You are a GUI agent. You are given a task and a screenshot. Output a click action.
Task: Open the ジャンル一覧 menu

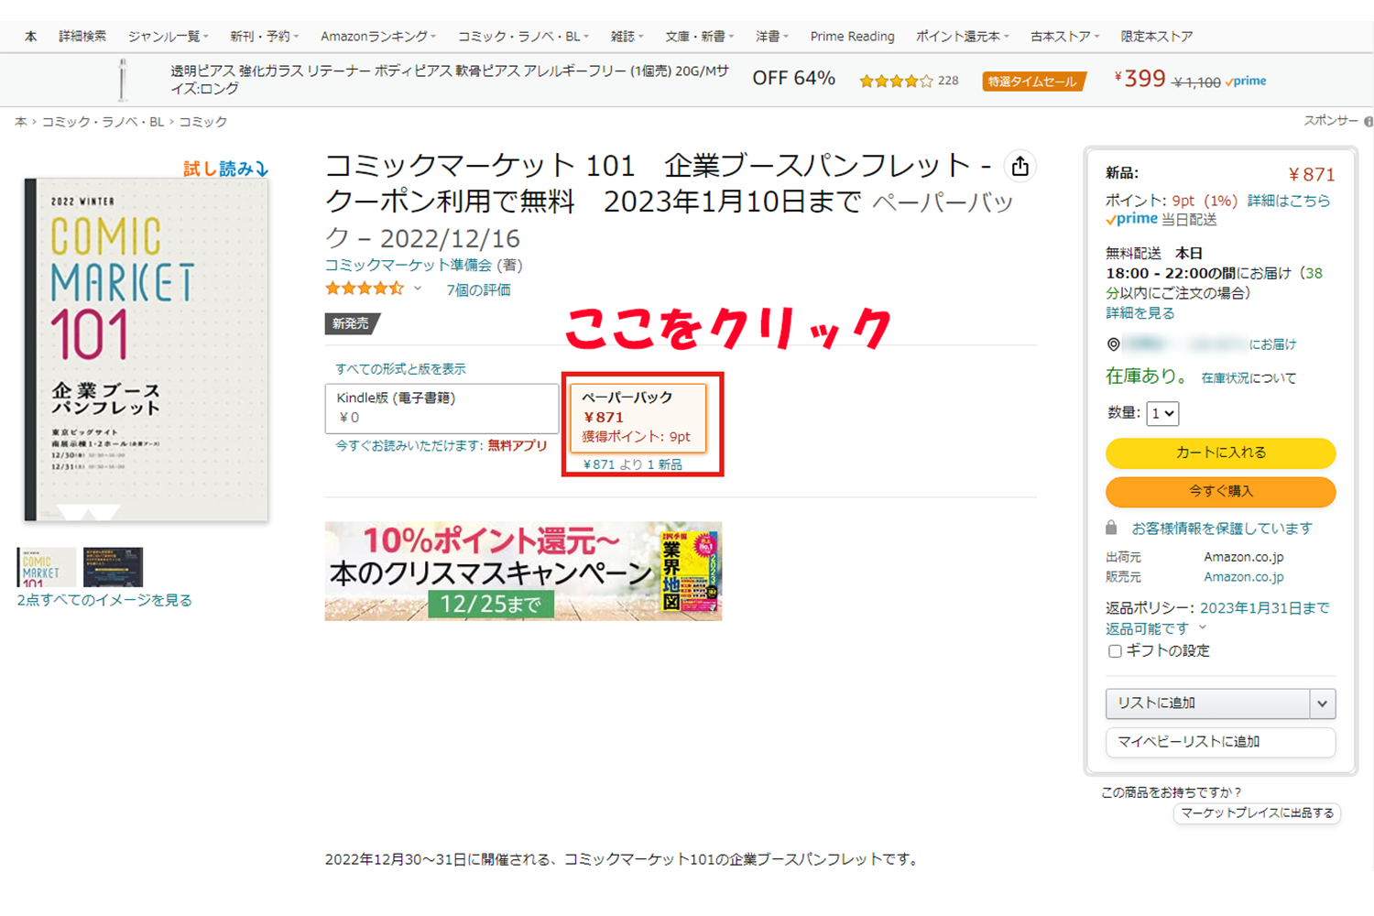pyautogui.click(x=168, y=37)
